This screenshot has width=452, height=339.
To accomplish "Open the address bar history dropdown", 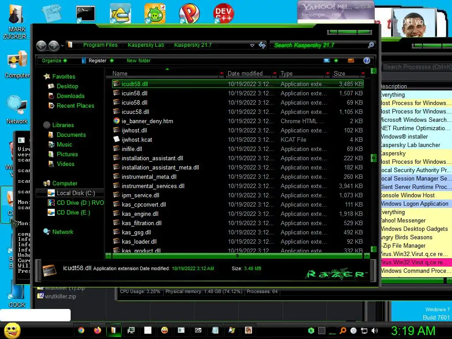I will pos(252,45).
